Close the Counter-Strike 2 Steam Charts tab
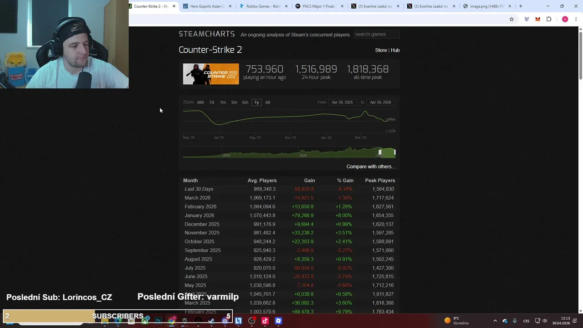583x328 pixels. click(174, 6)
